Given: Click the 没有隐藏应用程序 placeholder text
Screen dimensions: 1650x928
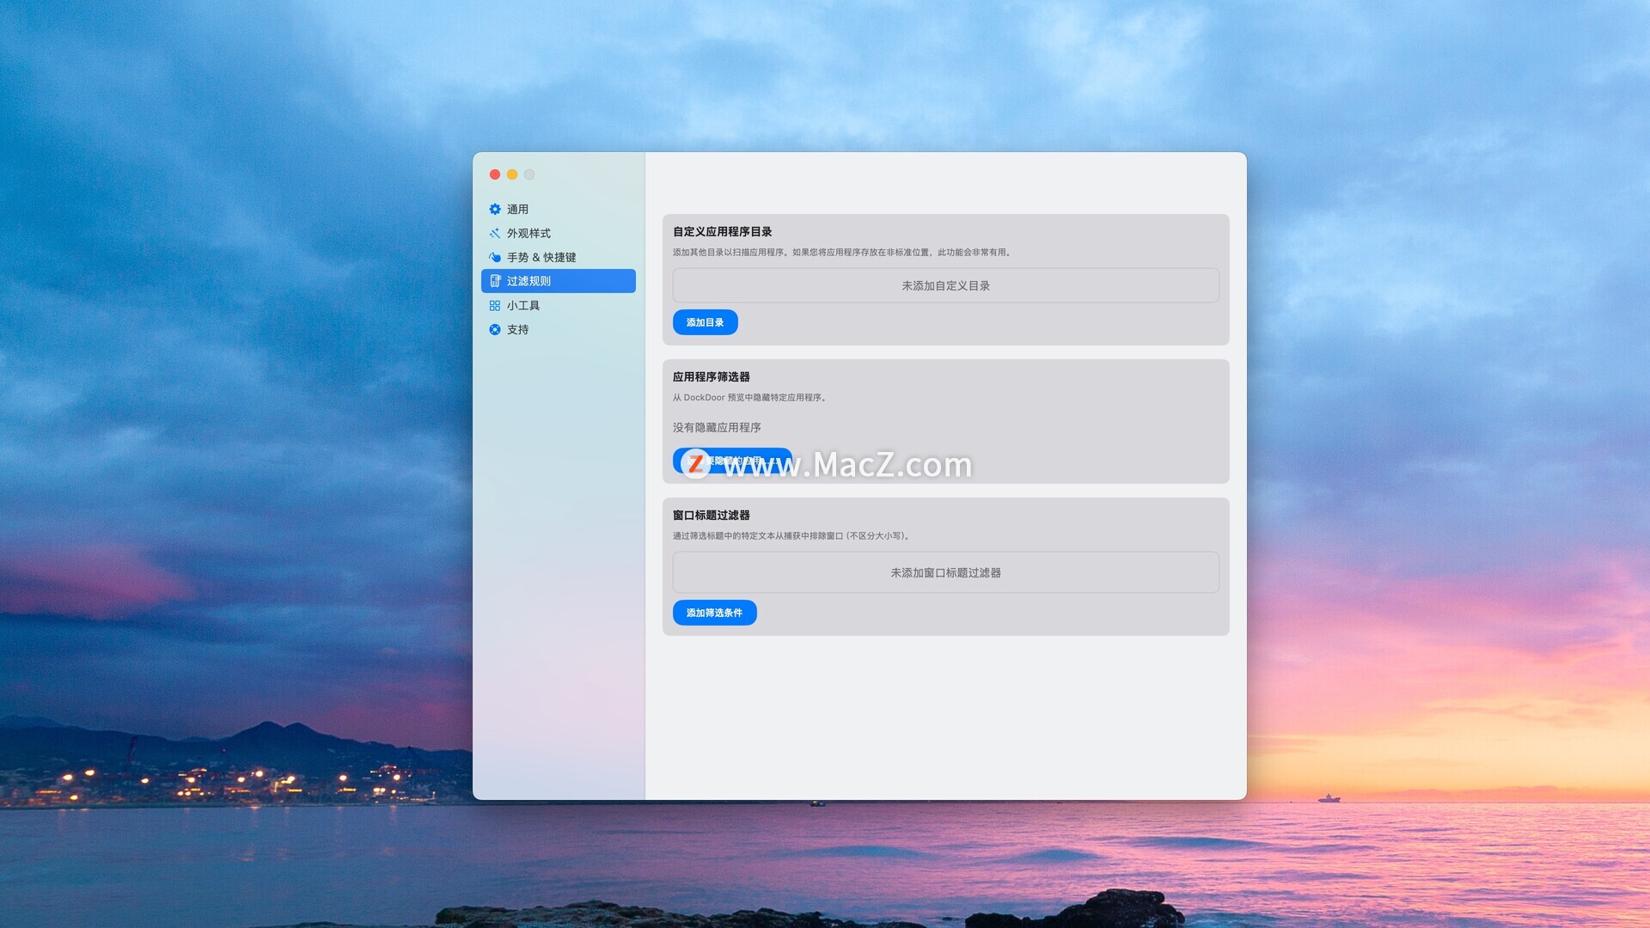Looking at the screenshot, I should pyautogui.click(x=717, y=427).
